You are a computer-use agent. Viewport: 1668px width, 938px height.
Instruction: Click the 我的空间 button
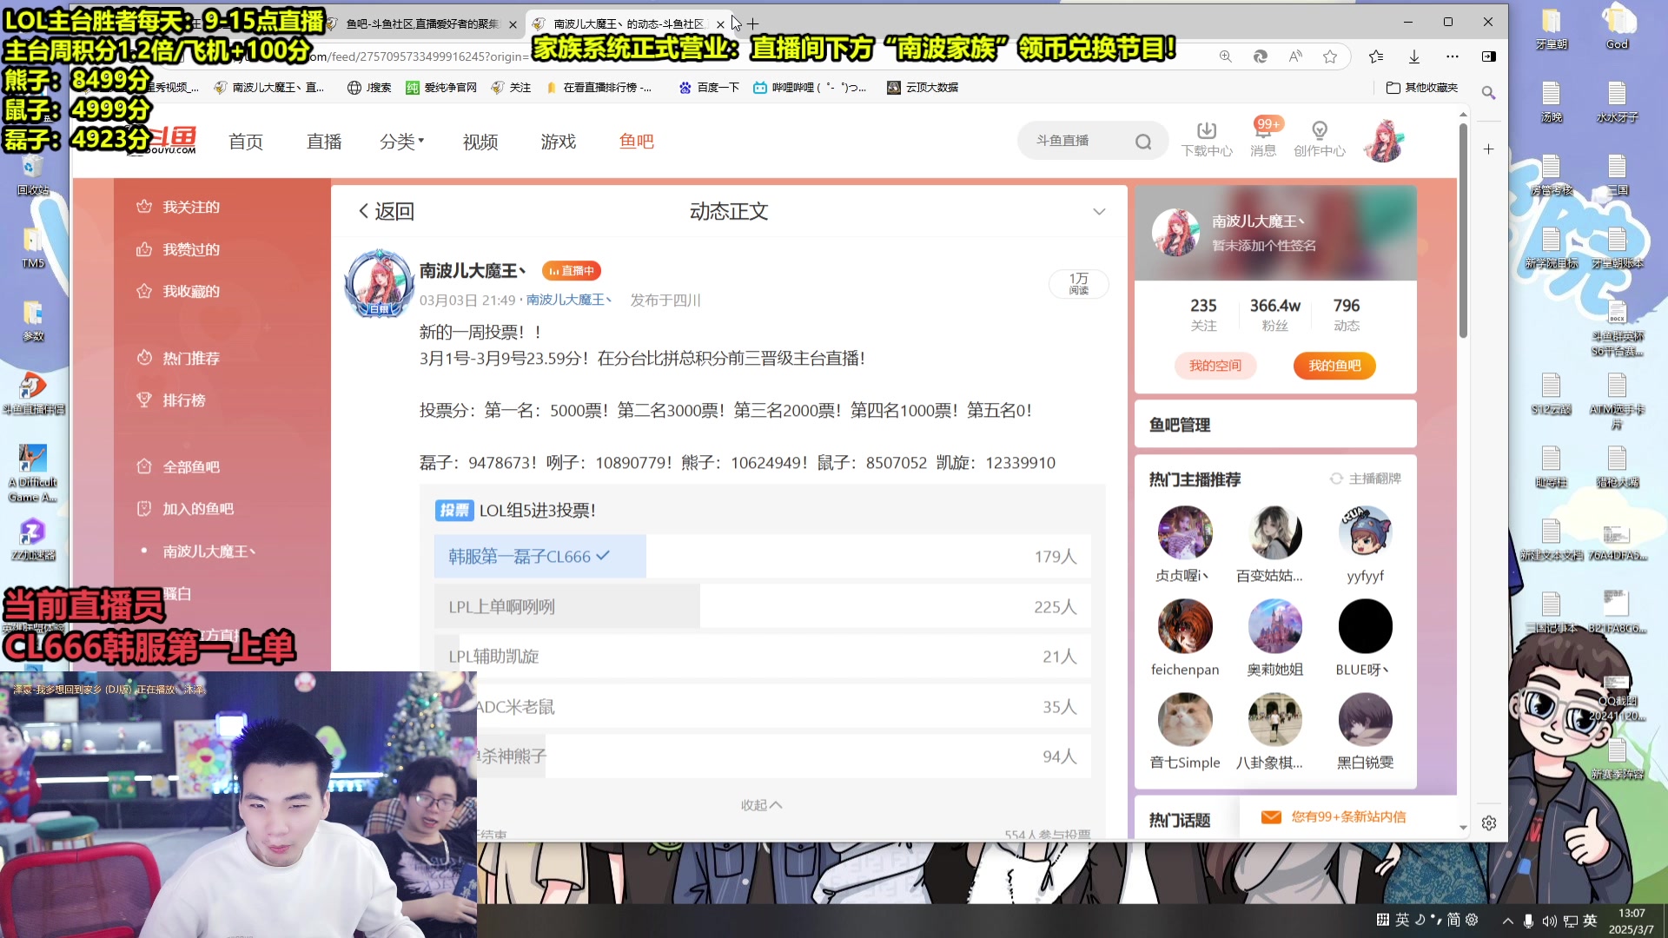(1215, 366)
